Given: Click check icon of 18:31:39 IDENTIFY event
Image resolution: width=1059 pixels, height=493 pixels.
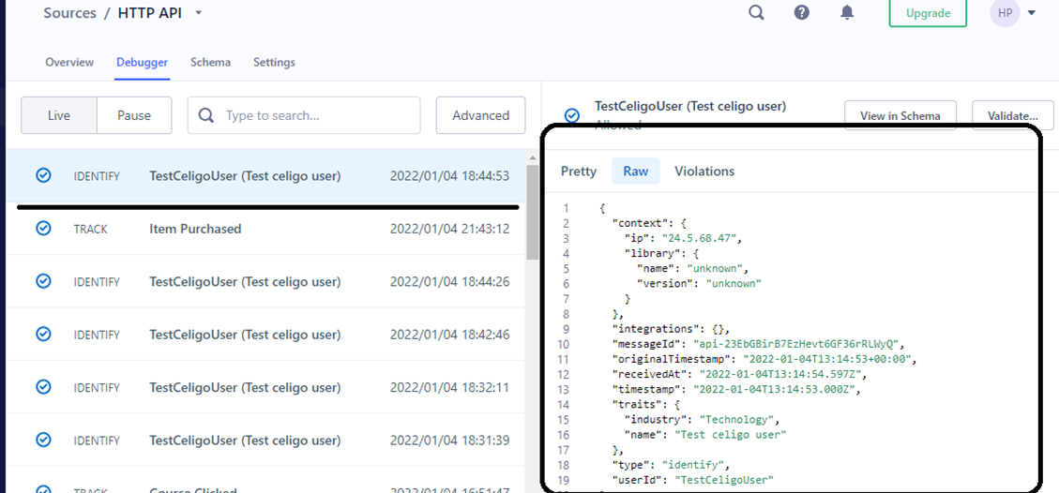Looking at the screenshot, I should (43, 440).
